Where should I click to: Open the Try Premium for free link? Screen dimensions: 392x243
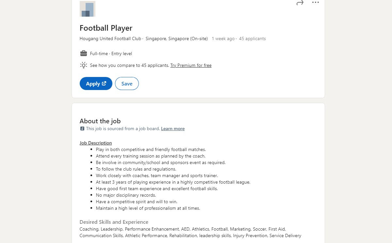(191, 65)
